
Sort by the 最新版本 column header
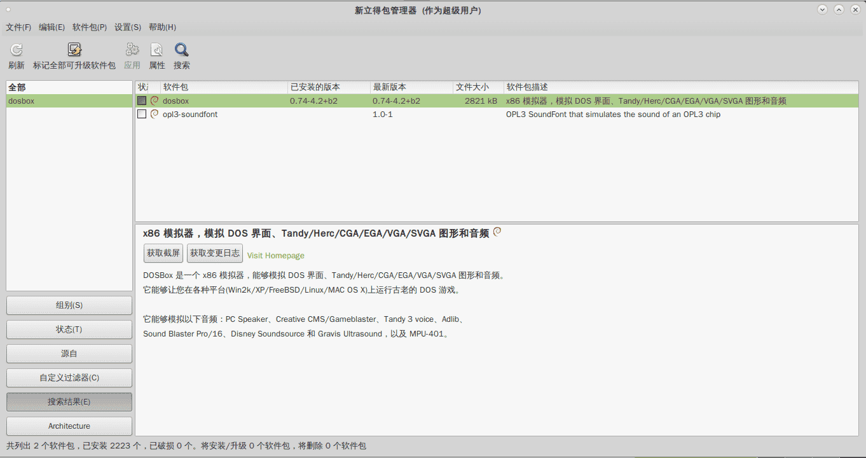[411, 87]
